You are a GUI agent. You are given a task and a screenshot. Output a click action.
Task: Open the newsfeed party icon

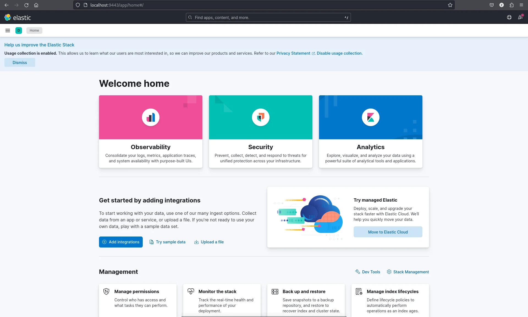(520, 17)
